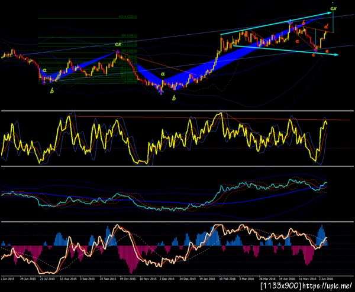Click the '3 Mar 2016' date axis label
Viewport: 355px width, 292px height.
point(247,279)
